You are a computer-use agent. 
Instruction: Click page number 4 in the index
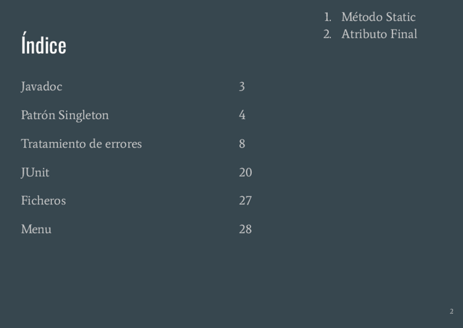[242, 115]
